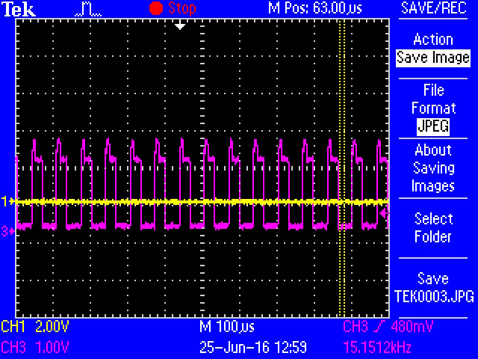Image resolution: width=478 pixels, height=359 pixels.
Task: Click the yellow dotted vertical cursor lines
Action: click(x=342, y=168)
